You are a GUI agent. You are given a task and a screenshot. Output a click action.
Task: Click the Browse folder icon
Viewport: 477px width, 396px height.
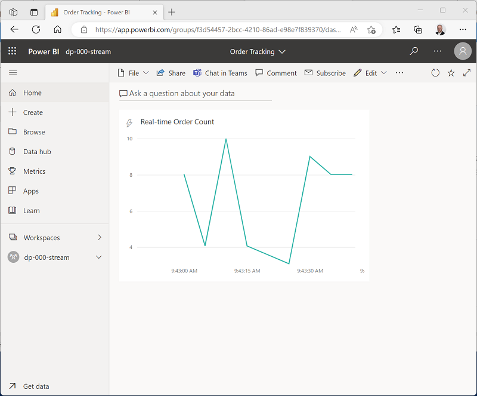13,131
